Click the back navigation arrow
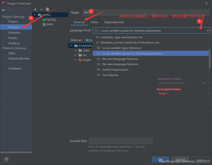This screenshot has height=165, width=212. click(4, 10)
